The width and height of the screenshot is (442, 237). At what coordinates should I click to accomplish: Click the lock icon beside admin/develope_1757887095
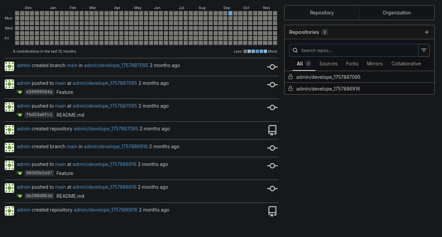tap(291, 77)
